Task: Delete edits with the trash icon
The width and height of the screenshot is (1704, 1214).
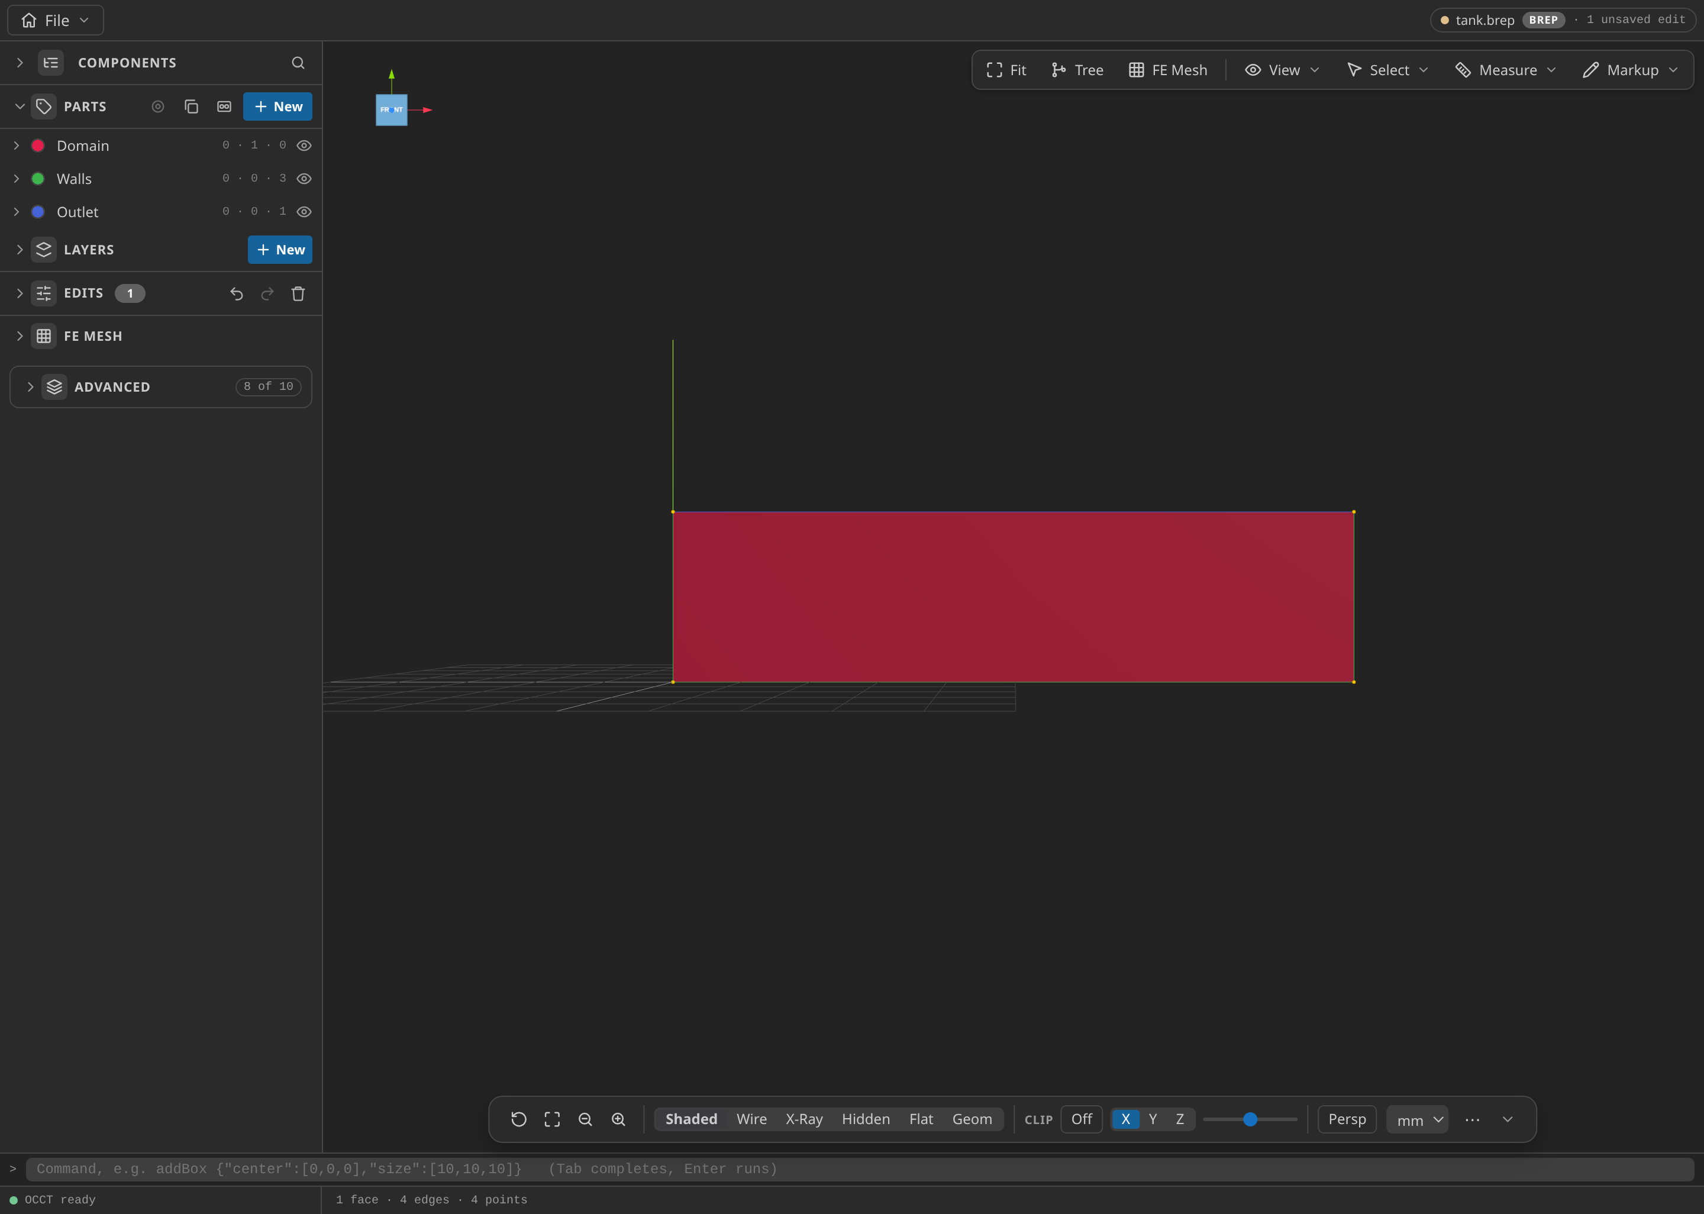Action: 298,294
